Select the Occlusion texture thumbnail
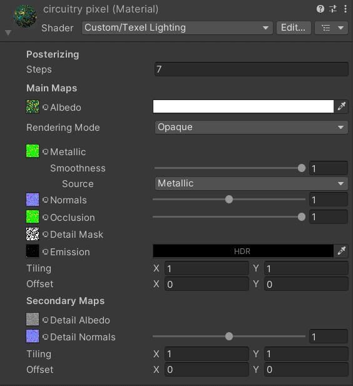Image resolution: width=353 pixels, height=386 pixels. [33, 216]
